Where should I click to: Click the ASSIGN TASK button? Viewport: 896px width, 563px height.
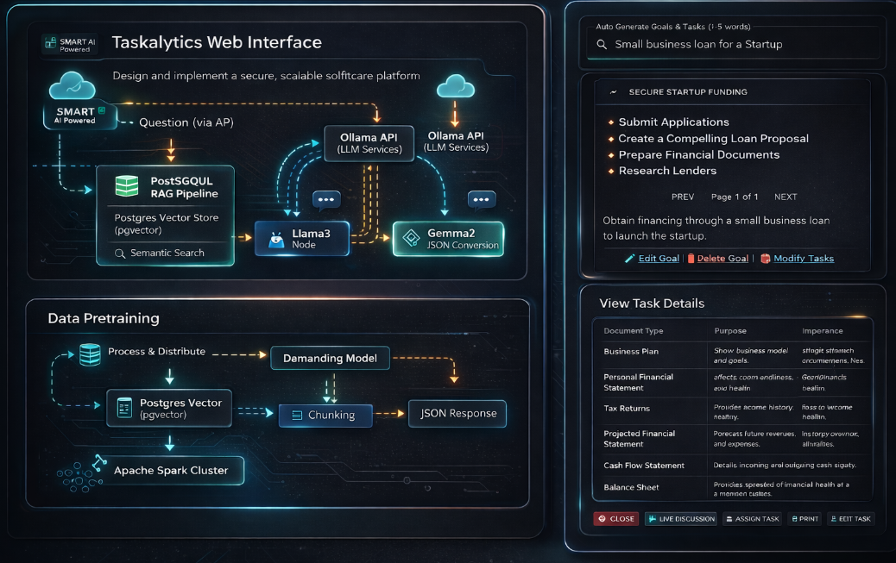click(x=752, y=519)
